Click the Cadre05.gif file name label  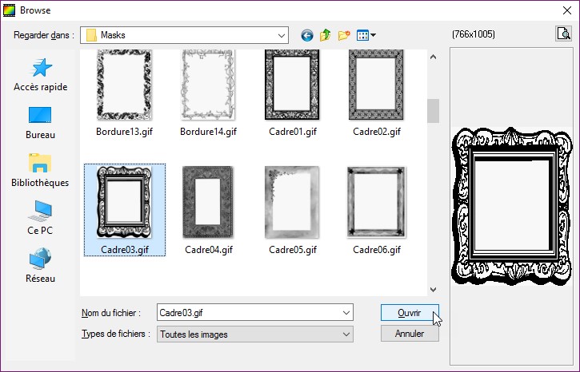pos(293,250)
